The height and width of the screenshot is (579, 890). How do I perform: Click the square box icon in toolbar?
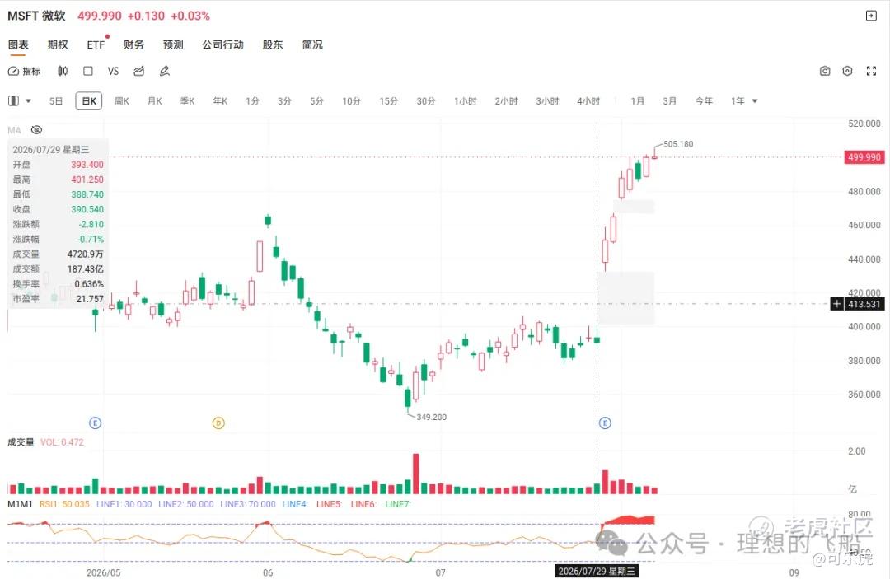88,71
